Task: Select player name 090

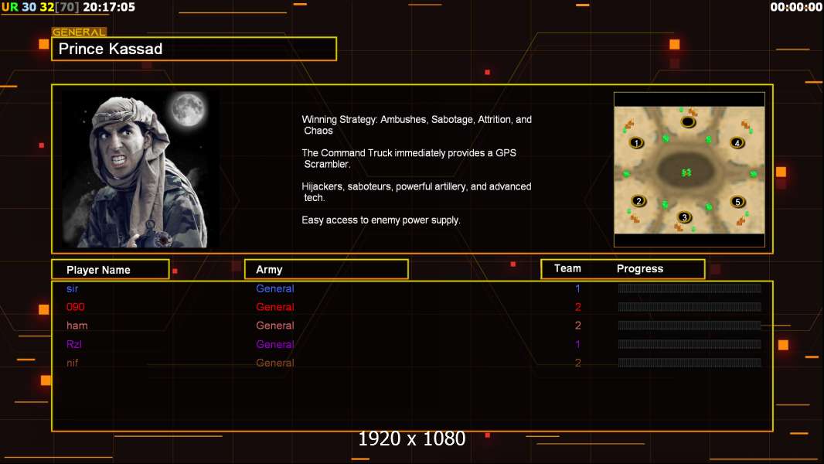Action: click(75, 307)
